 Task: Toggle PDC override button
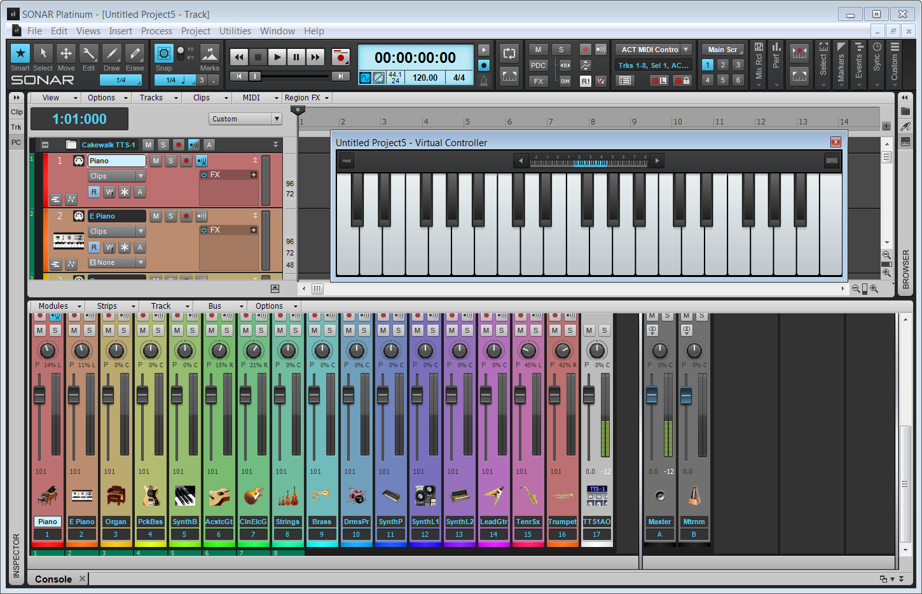pyautogui.click(x=539, y=65)
